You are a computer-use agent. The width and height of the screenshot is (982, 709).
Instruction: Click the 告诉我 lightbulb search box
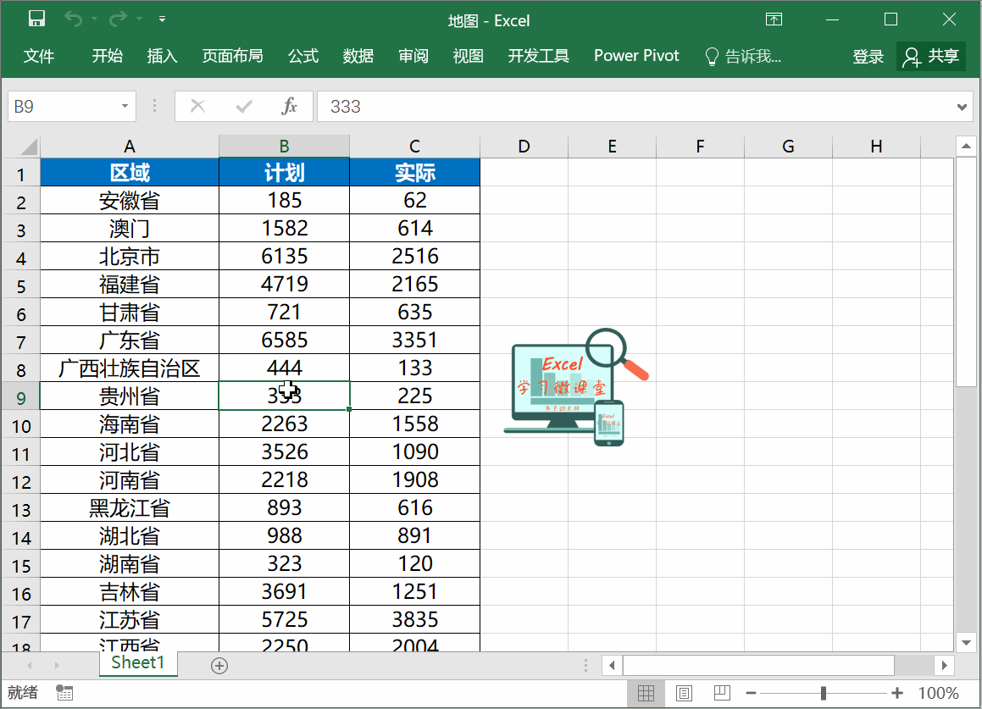tap(743, 57)
